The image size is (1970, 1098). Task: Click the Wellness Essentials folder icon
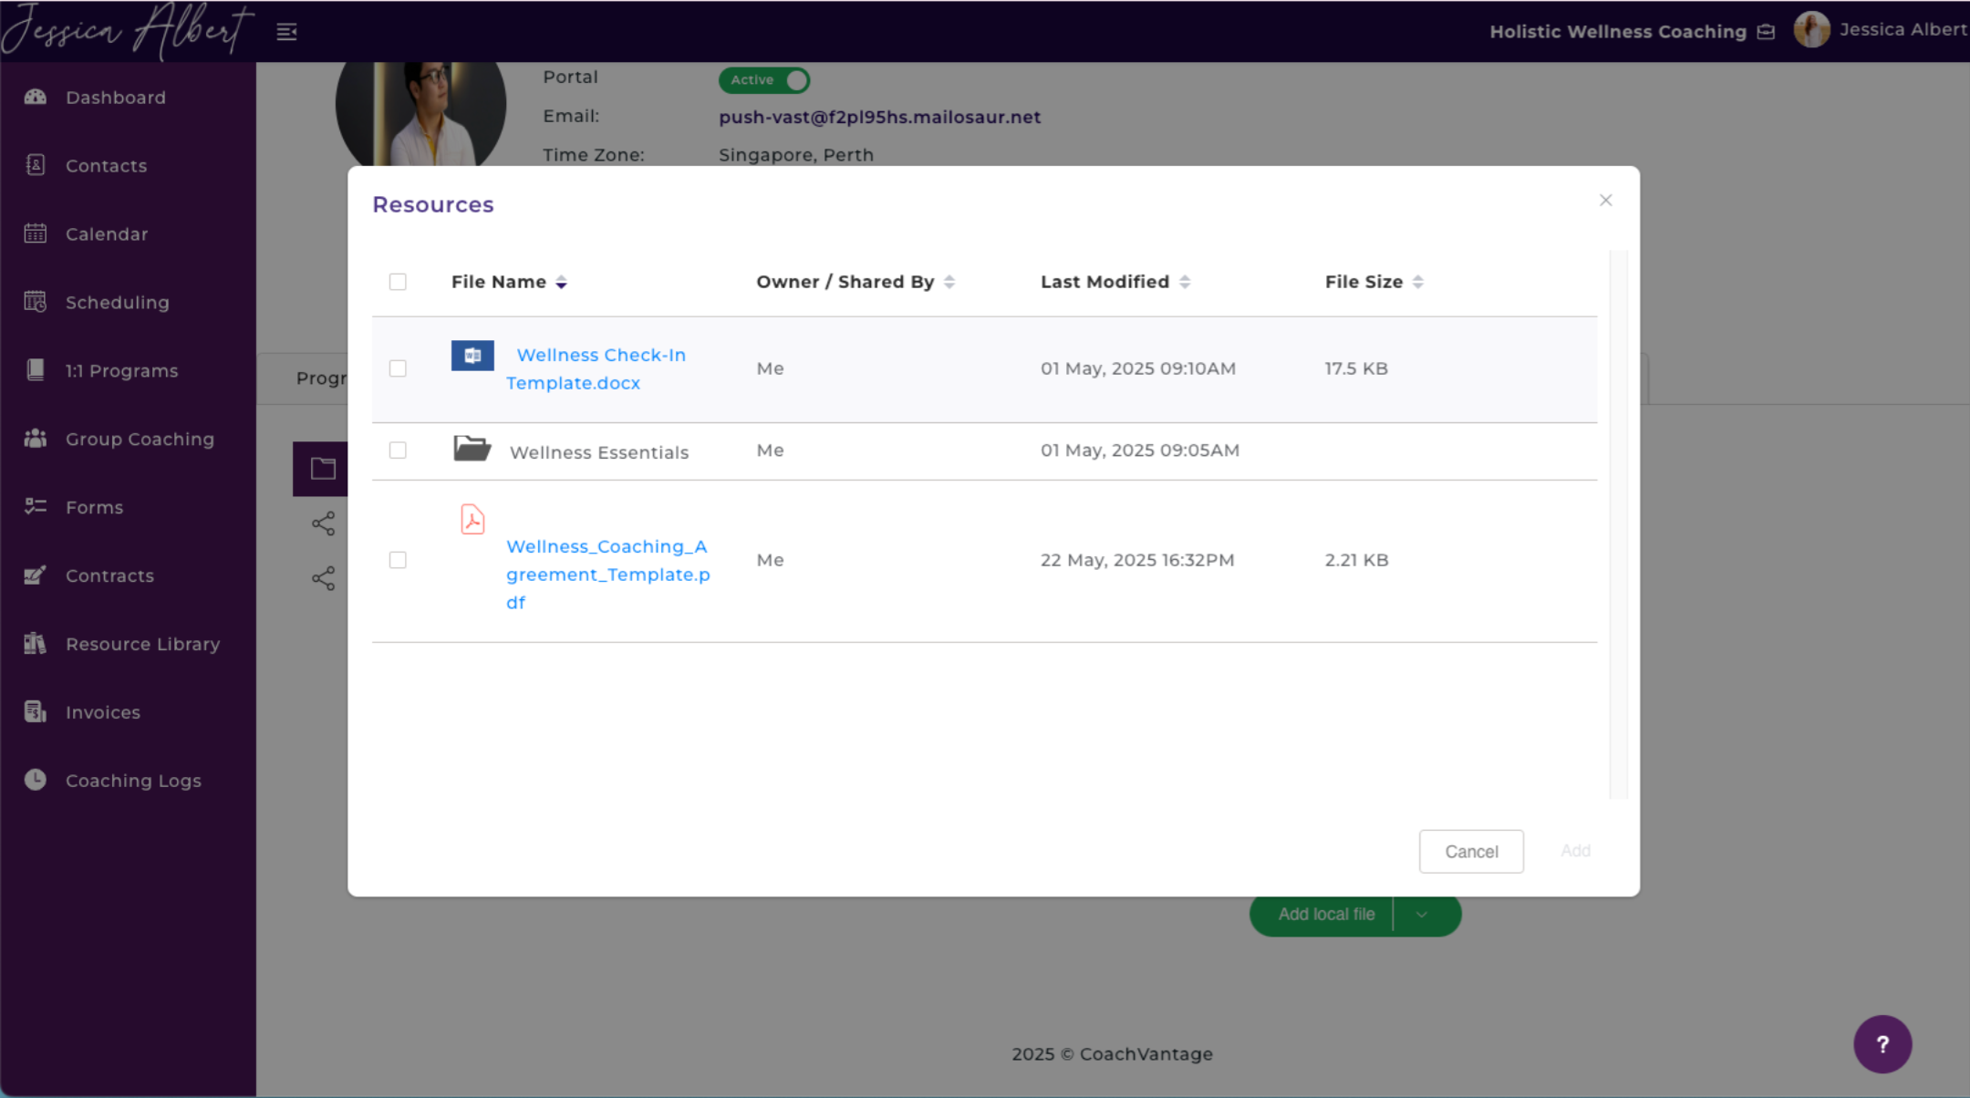[472, 448]
